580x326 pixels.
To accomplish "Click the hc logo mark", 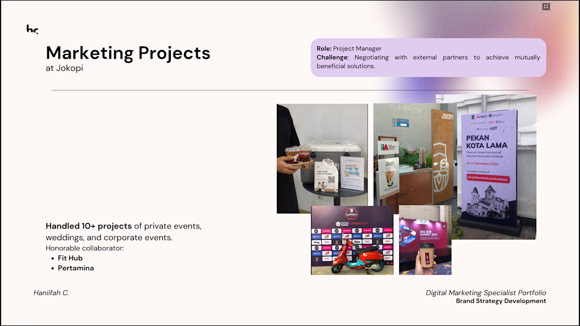I will click(x=32, y=29).
